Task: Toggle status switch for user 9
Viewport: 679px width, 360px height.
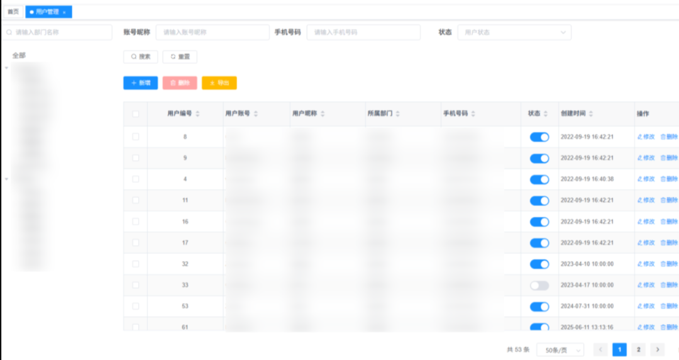Action: click(x=539, y=159)
